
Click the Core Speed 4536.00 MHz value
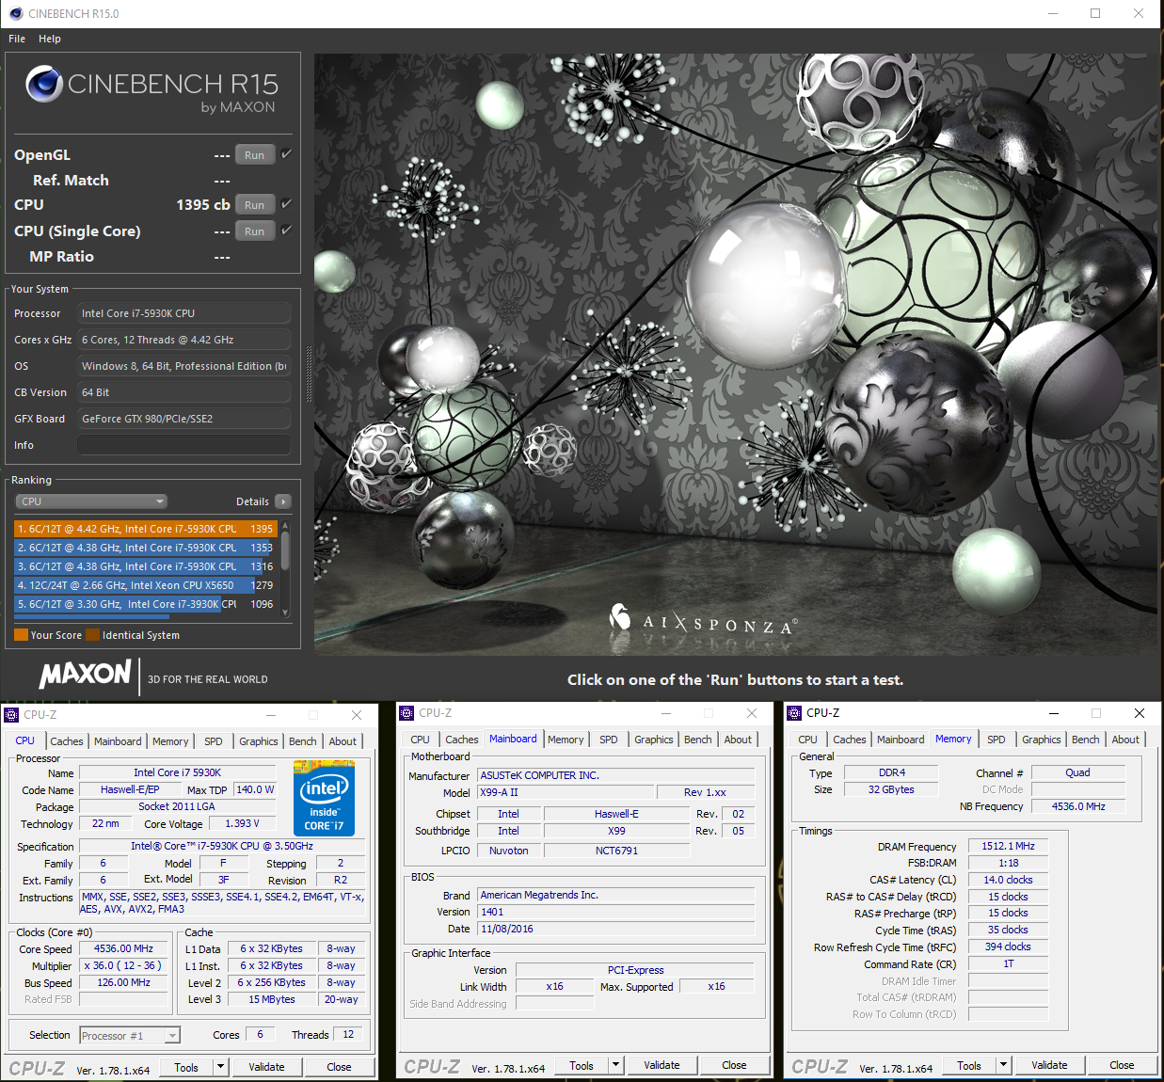coord(123,948)
